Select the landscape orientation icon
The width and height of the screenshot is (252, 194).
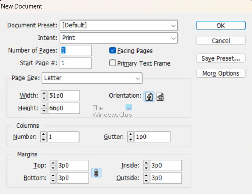tap(160, 97)
